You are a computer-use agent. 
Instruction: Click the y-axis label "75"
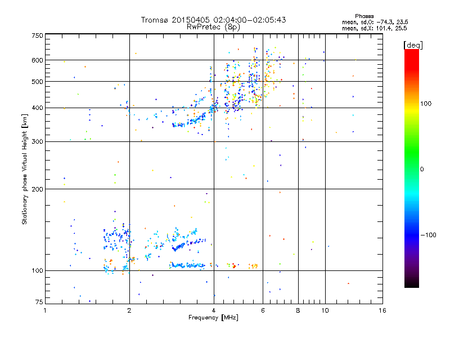pyautogui.click(x=39, y=302)
